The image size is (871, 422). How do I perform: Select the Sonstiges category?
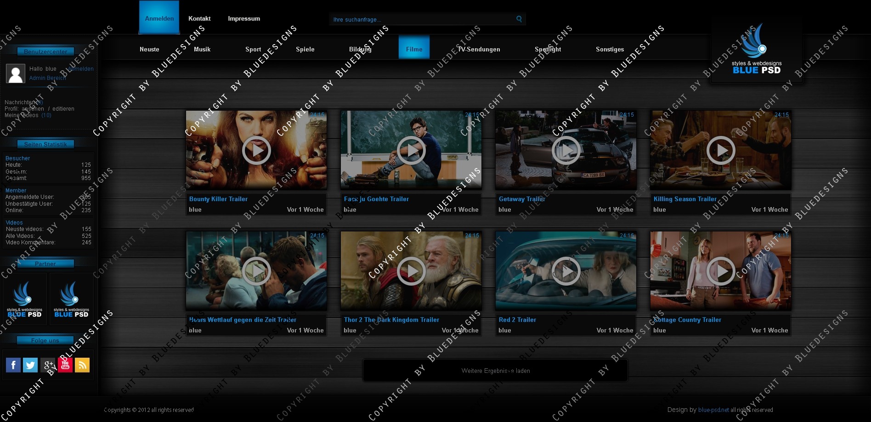click(610, 49)
